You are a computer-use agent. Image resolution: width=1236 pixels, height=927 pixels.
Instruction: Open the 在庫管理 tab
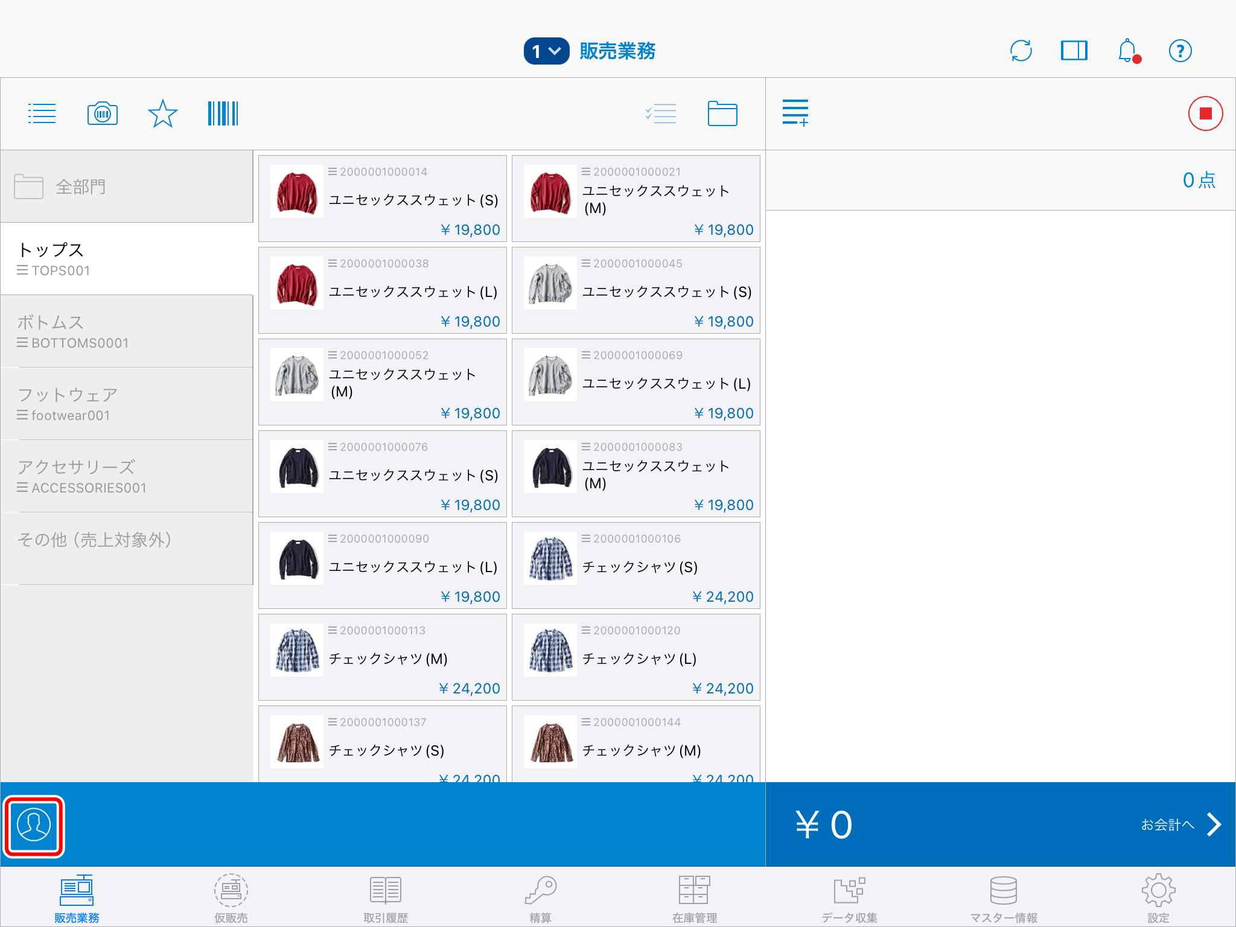tap(695, 899)
